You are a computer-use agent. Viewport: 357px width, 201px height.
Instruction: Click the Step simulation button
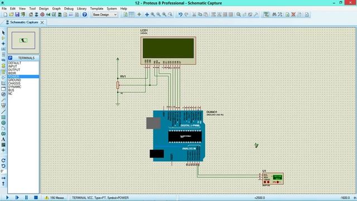tap(17, 198)
